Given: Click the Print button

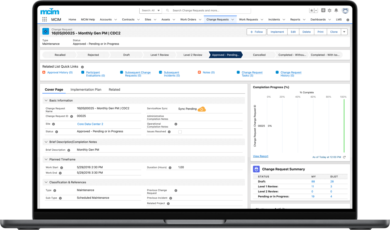Looking at the screenshot, I should 321,32.
